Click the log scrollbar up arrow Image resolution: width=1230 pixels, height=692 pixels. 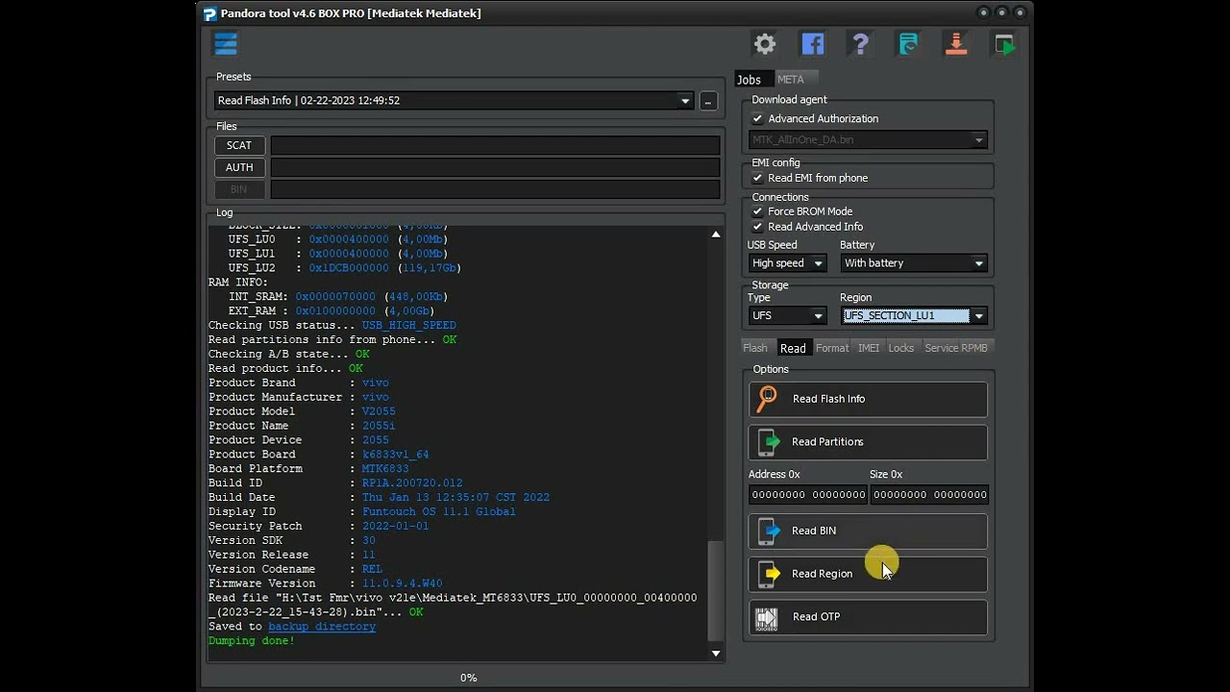click(x=716, y=235)
